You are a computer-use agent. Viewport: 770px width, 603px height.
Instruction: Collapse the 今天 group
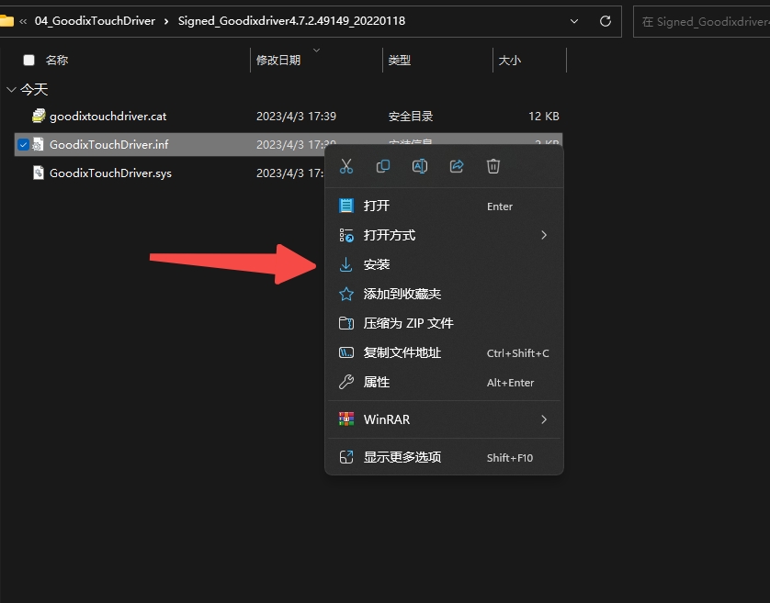tap(11, 90)
